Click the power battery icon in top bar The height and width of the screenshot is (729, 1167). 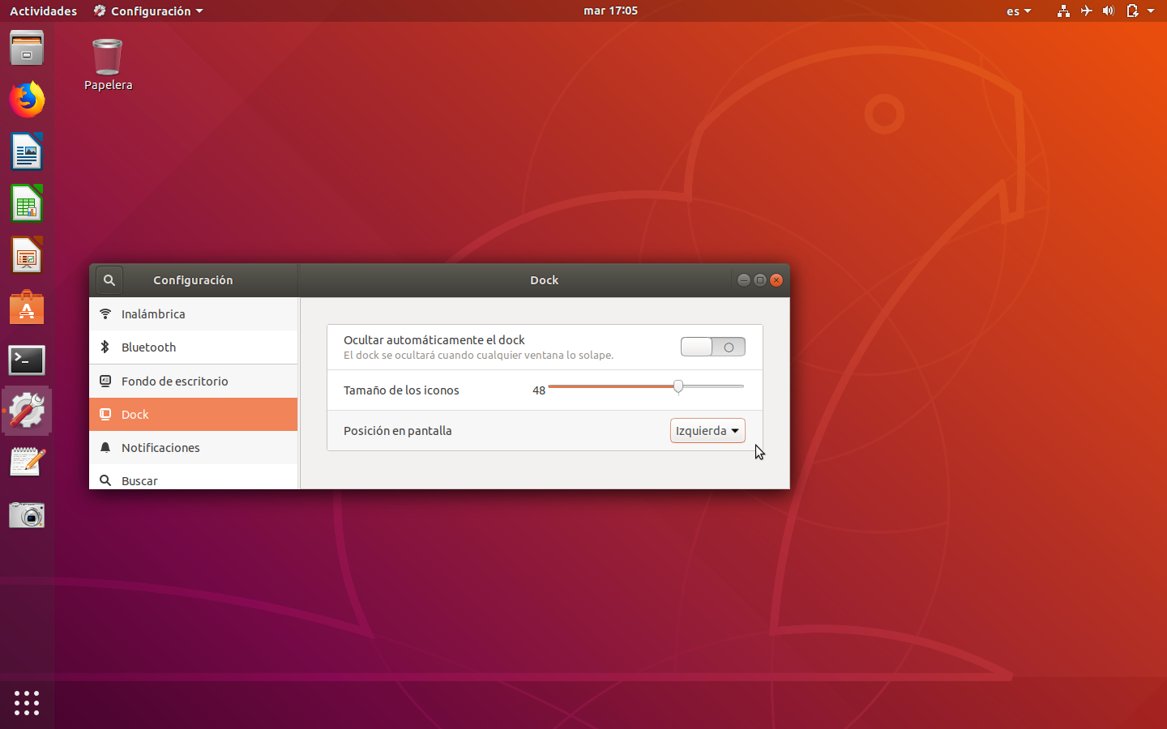coord(1132,11)
